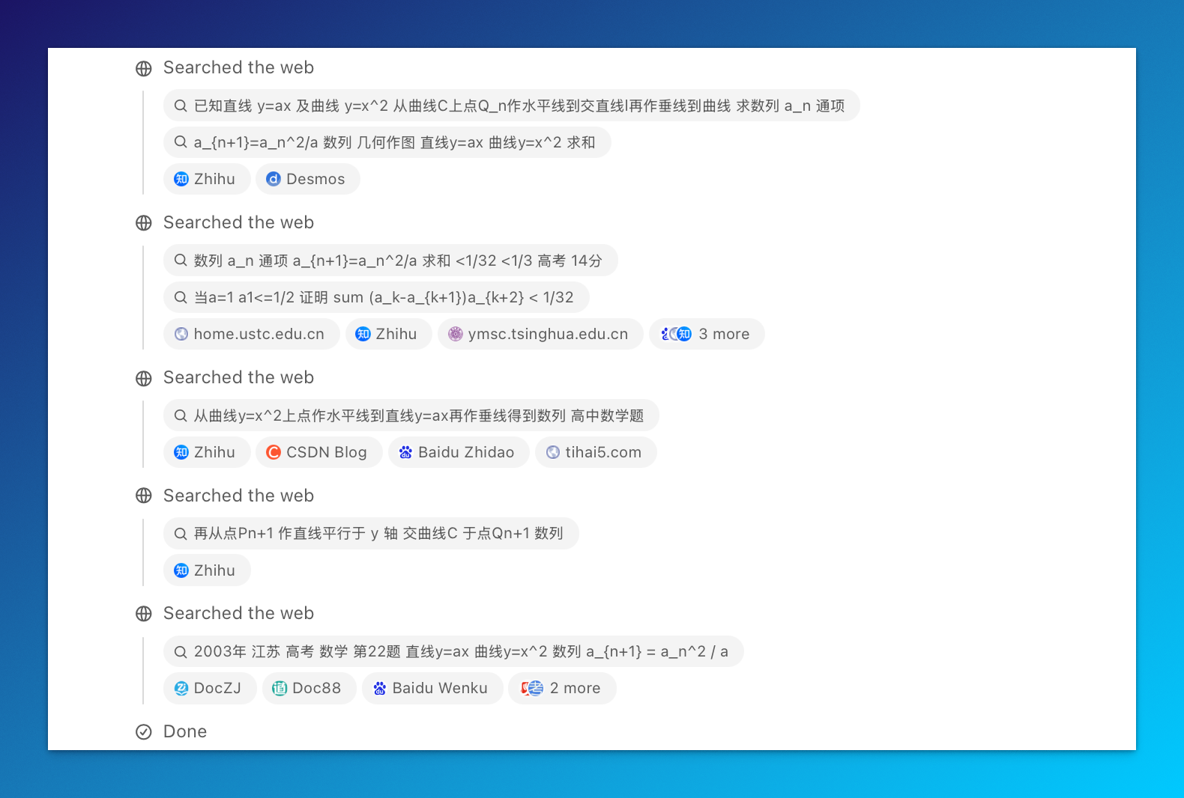The height and width of the screenshot is (798, 1184).
Task: Select the '2003年 江苏 高考' search query
Action: (453, 651)
